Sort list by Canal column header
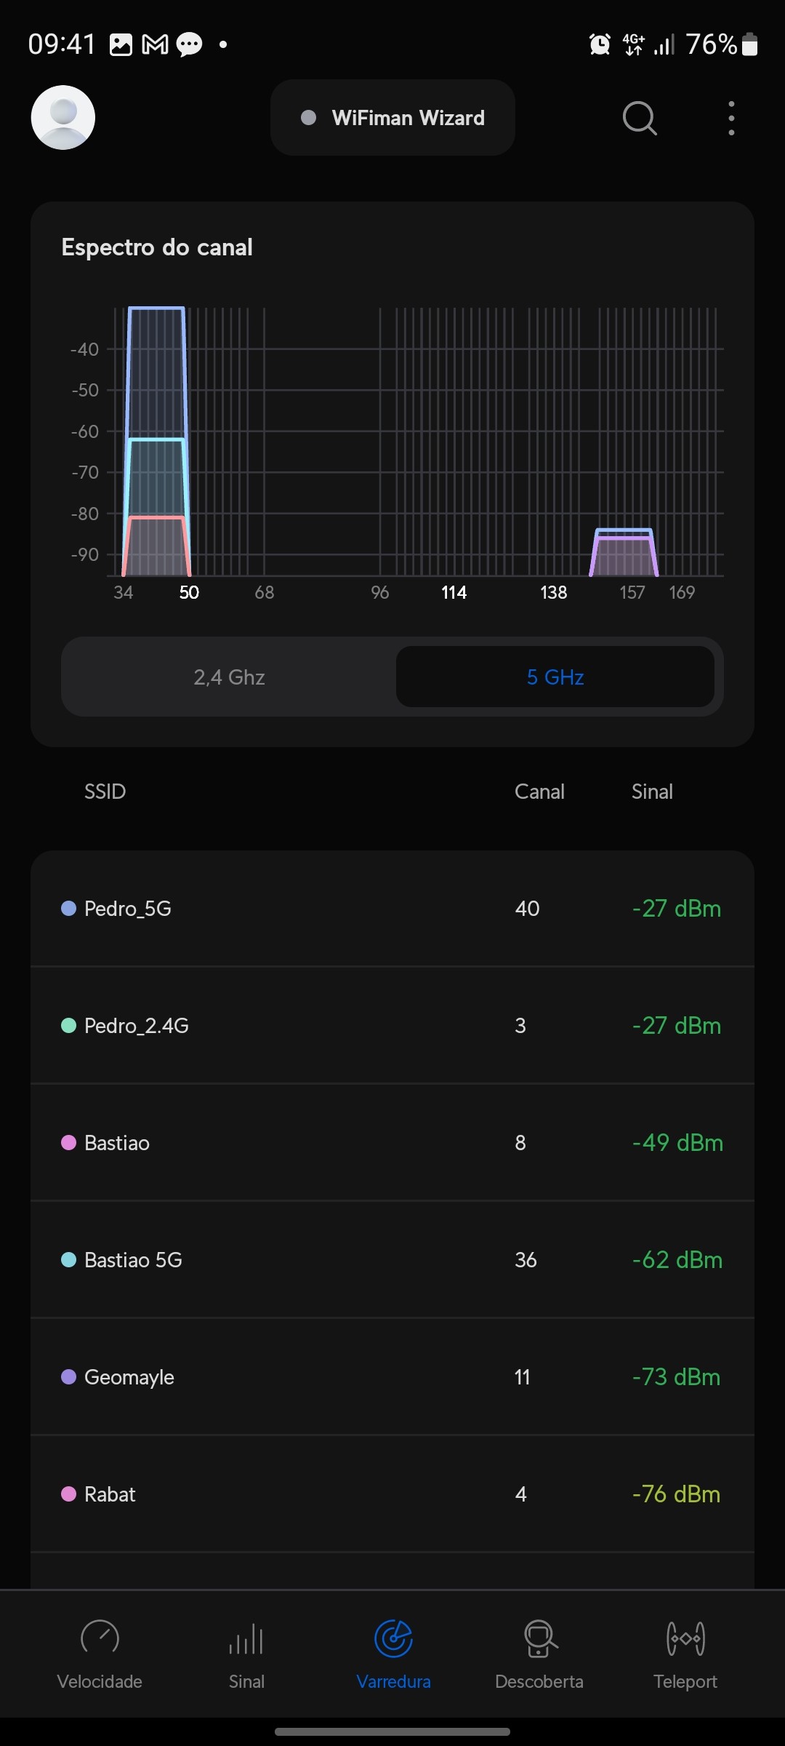The width and height of the screenshot is (785, 1746). [x=539, y=792]
